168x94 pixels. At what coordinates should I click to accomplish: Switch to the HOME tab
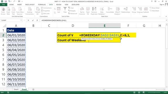[12, 5]
